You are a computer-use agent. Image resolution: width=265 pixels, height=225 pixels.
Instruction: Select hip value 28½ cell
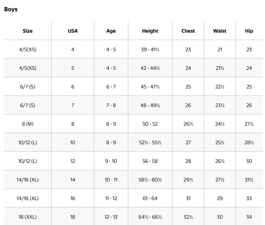pyautogui.click(x=249, y=143)
